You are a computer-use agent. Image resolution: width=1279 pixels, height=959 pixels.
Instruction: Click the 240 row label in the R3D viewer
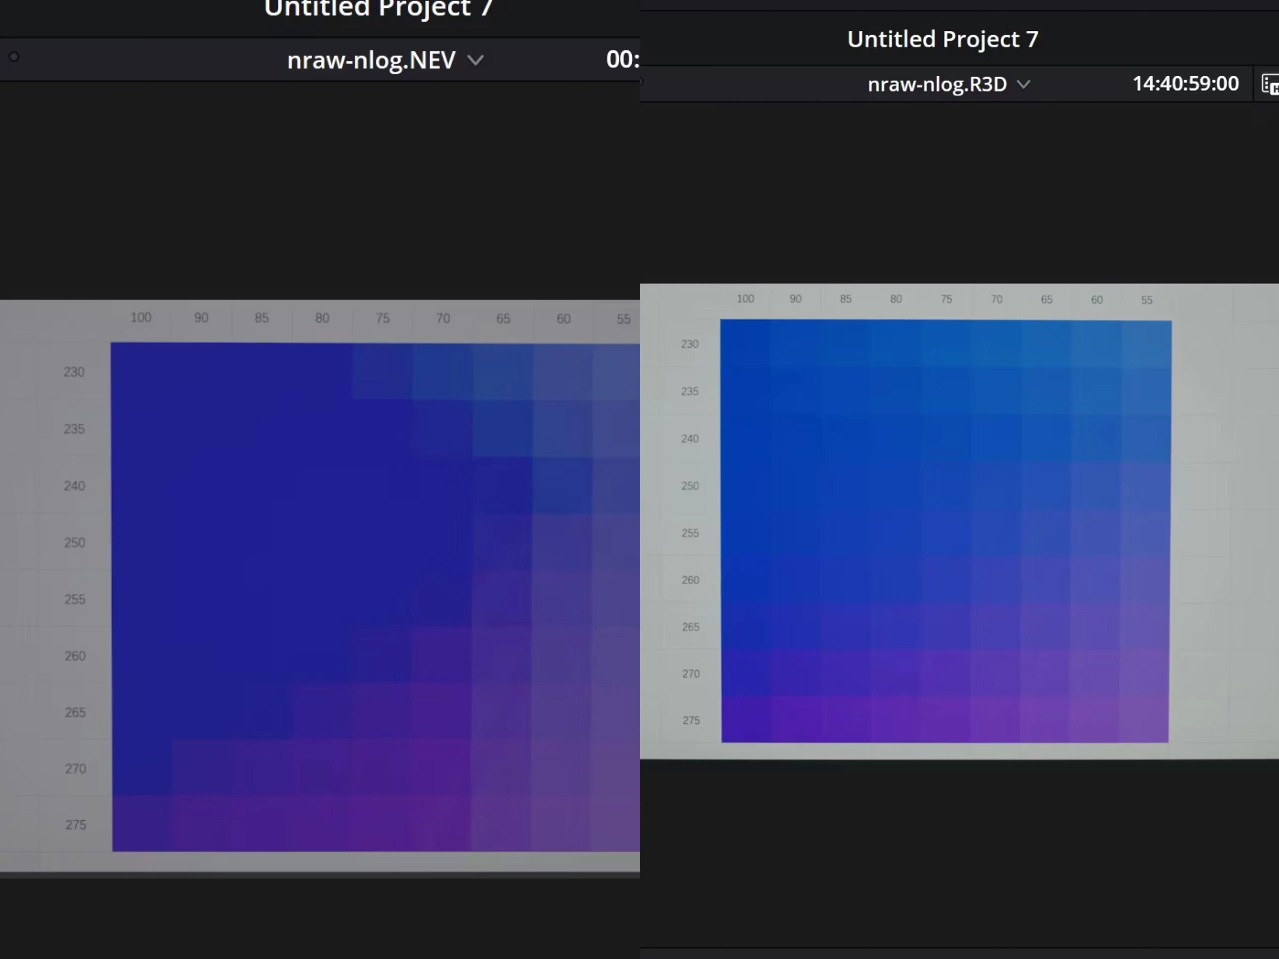point(690,439)
